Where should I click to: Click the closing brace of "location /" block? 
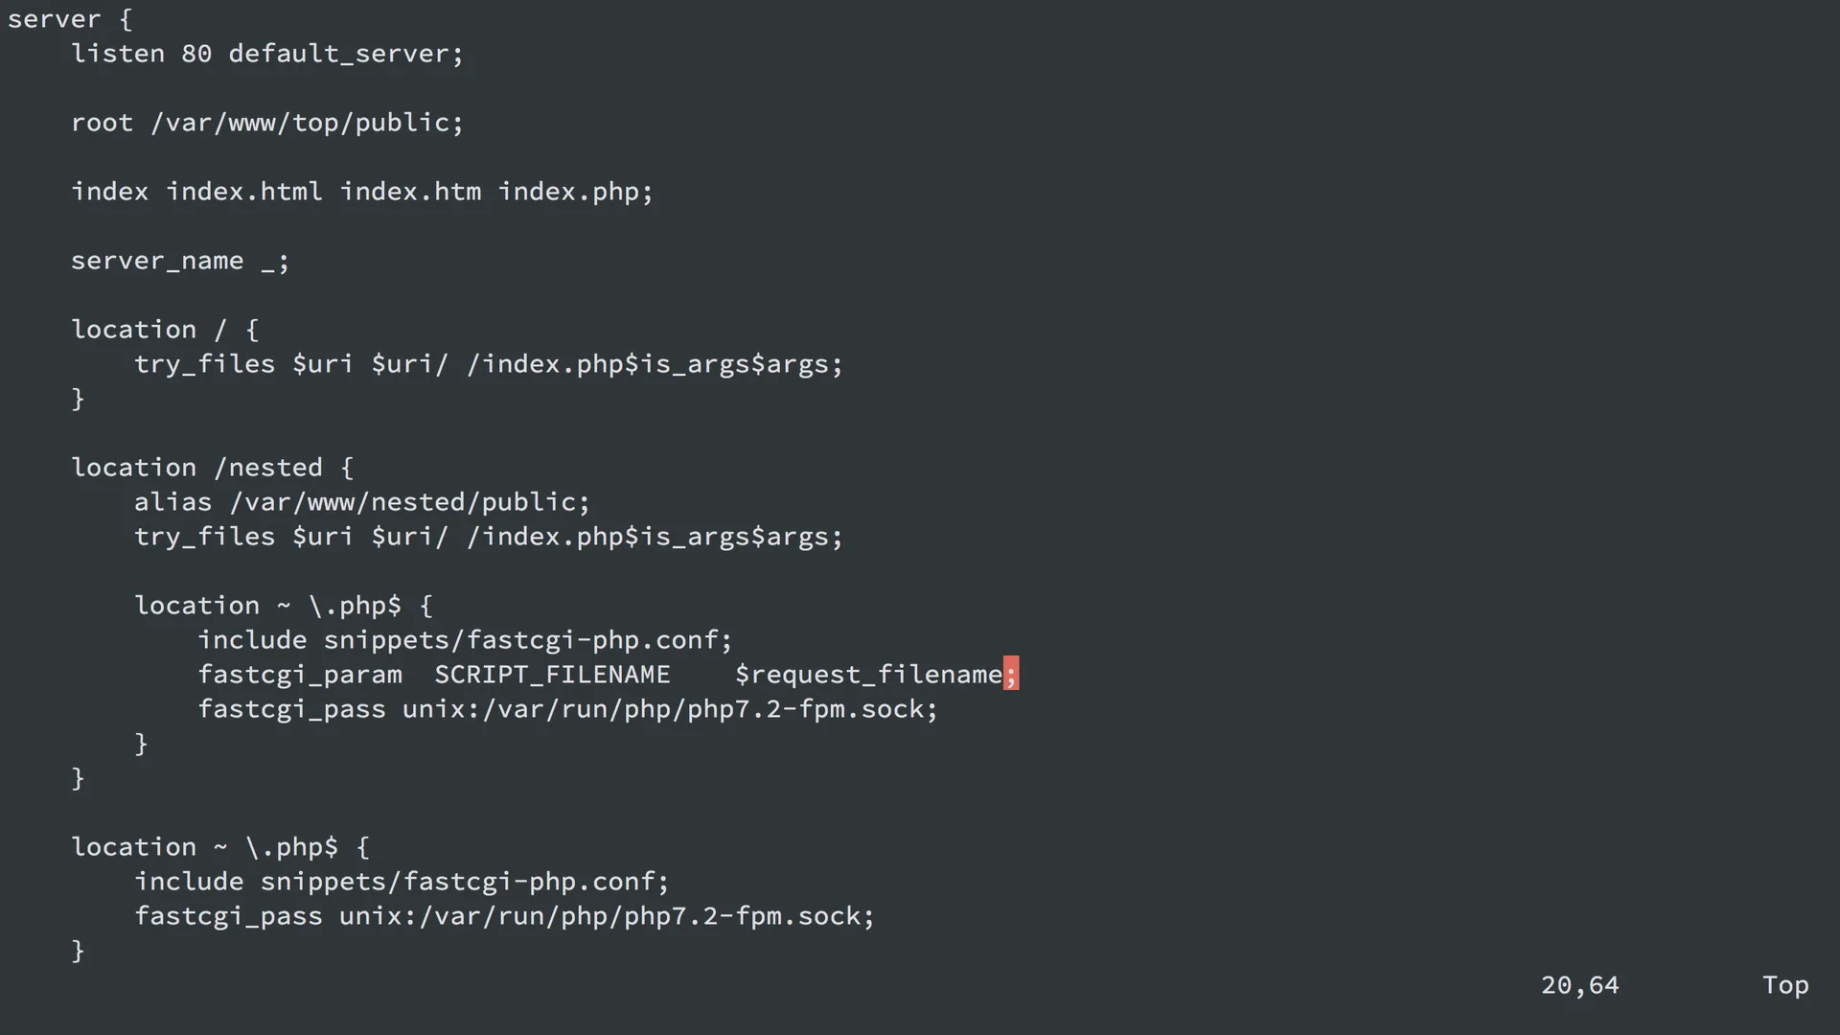[x=79, y=399]
